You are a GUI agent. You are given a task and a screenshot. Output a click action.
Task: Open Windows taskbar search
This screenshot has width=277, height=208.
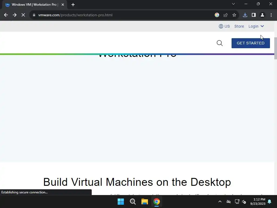133,201
